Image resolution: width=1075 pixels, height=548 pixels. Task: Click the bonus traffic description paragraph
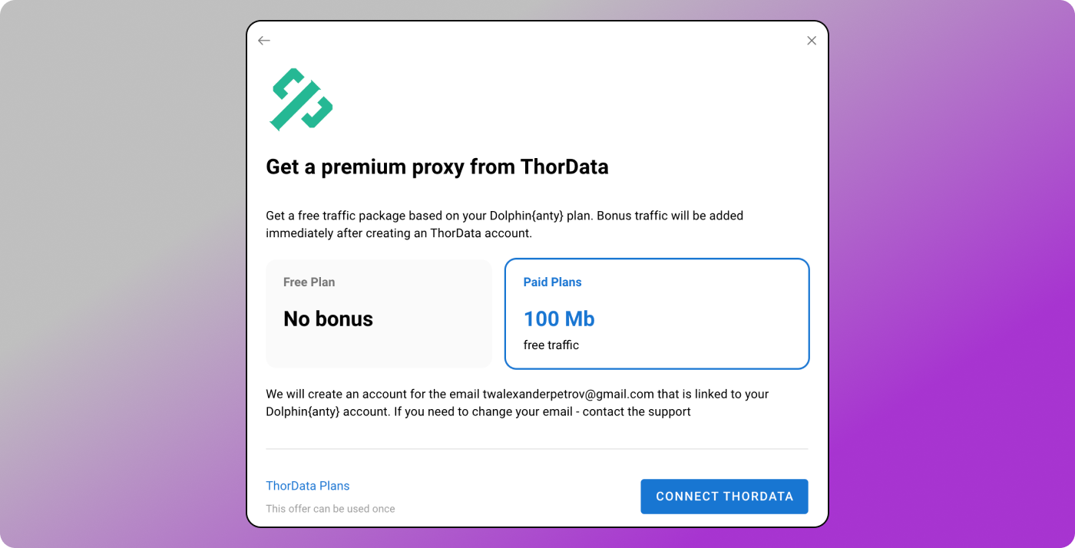[x=504, y=224]
